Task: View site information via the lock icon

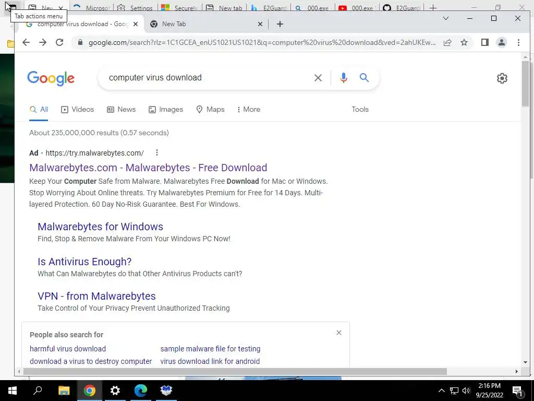Action: coord(80,42)
